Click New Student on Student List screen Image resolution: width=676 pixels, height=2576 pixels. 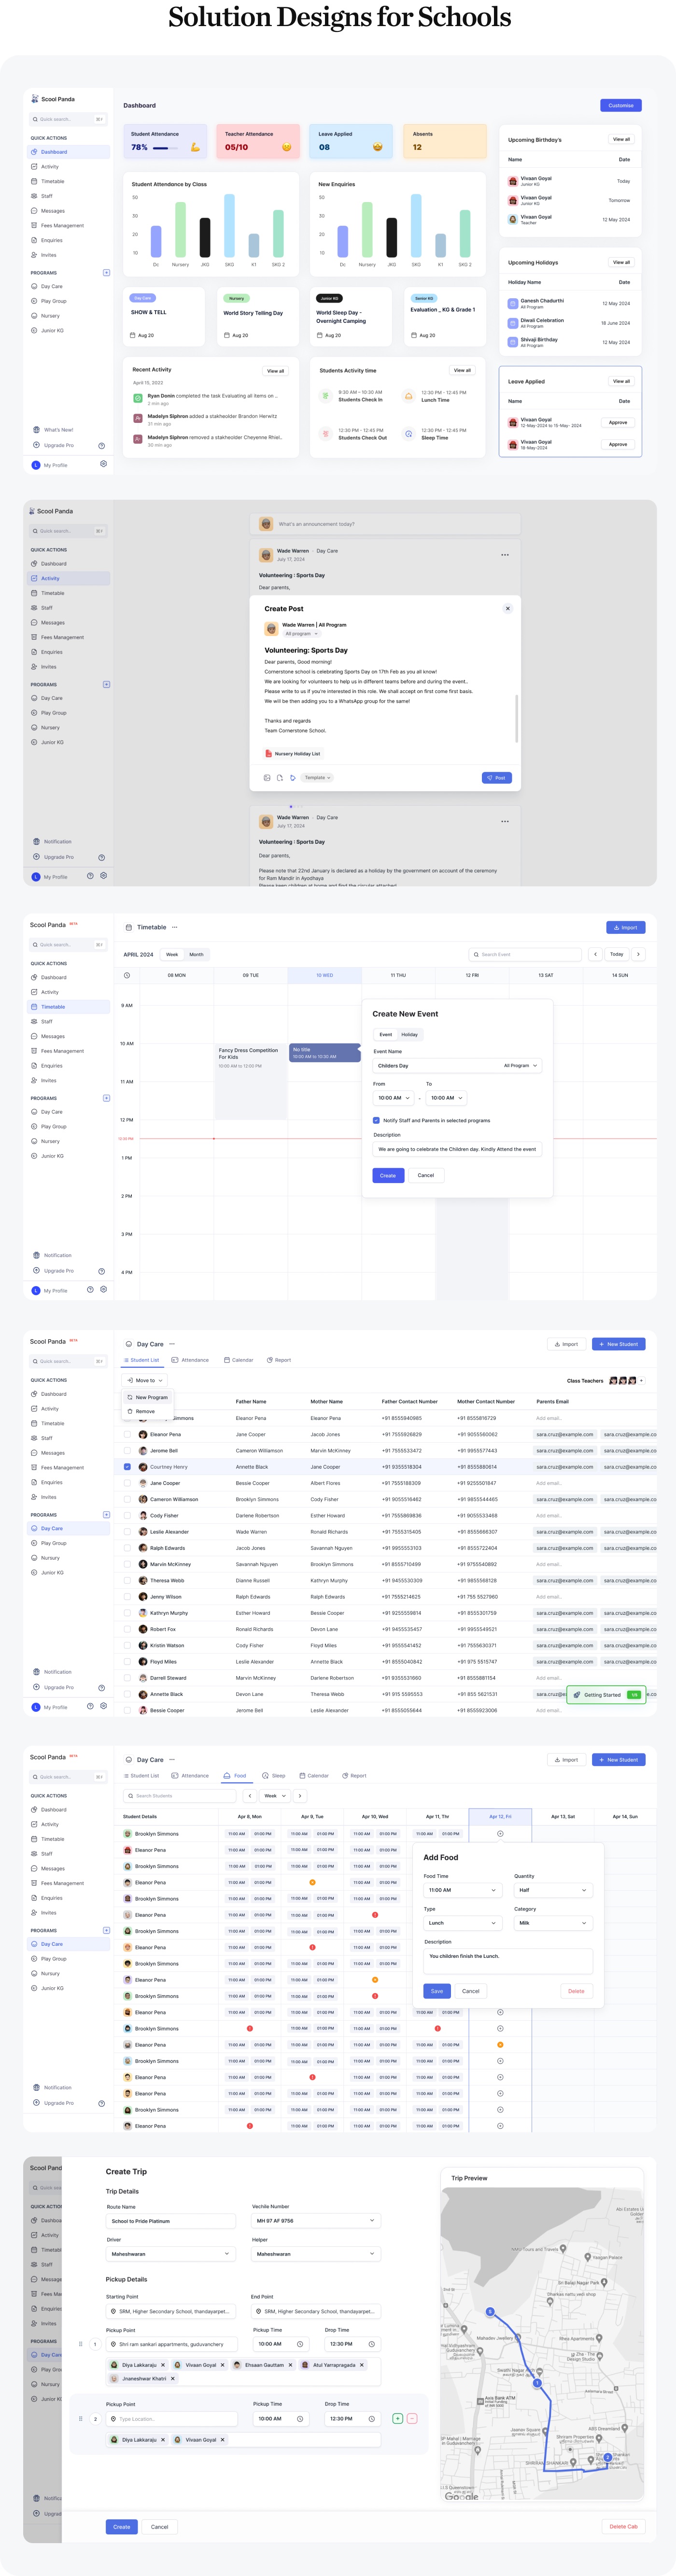coord(618,1344)
